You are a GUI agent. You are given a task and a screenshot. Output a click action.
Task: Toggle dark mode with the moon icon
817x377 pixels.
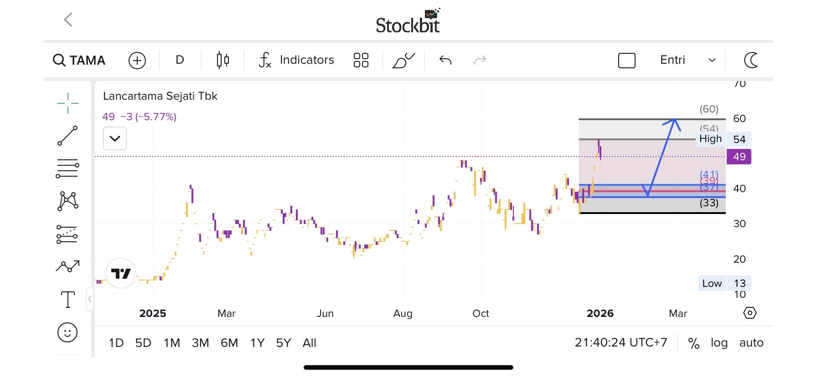point(751,60)
